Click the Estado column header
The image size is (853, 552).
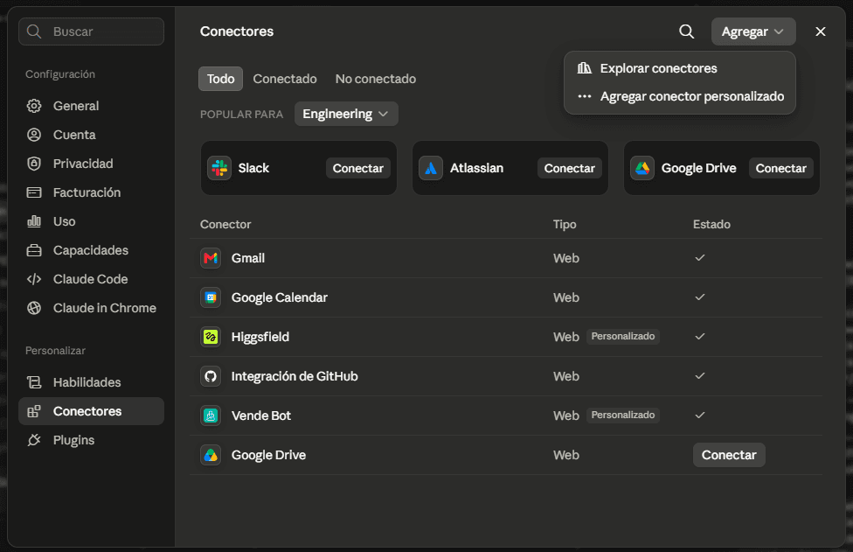point(711,224)
